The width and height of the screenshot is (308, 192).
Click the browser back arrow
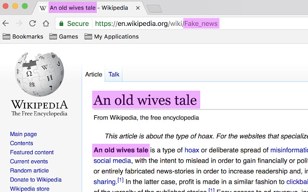click(6, 24)
